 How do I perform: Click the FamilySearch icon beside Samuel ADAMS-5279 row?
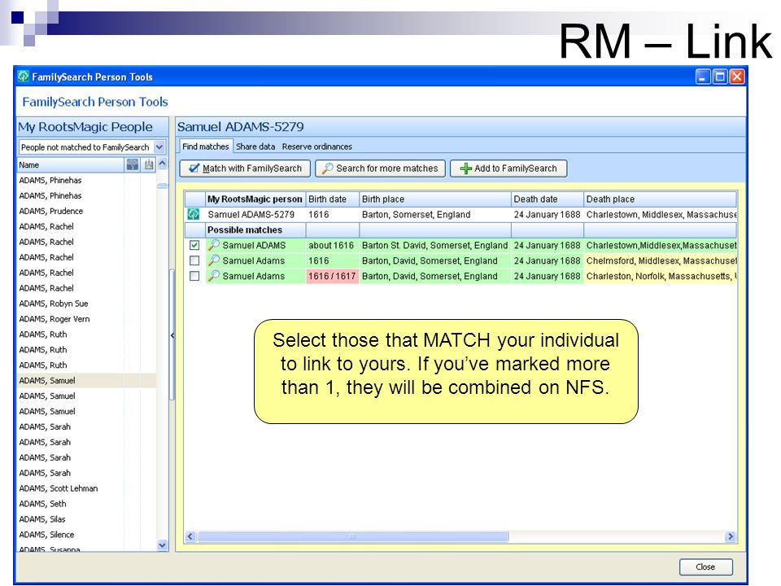[x=194, y=214]
